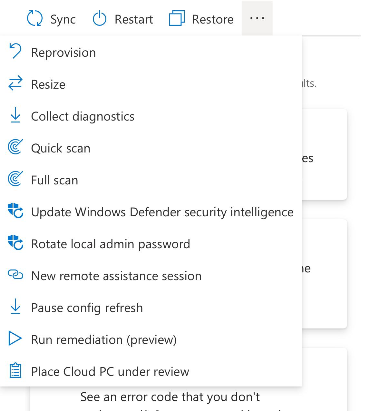Choose the Resize menu entry

[151, 84]
